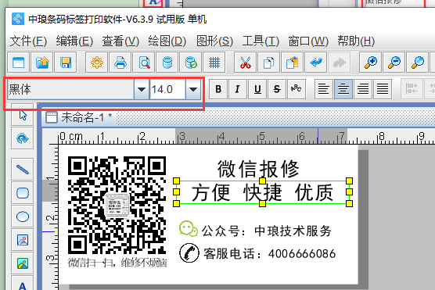Viewport: 435px width, 290px height.
Task: Print the label
Action: click(120, 63)
